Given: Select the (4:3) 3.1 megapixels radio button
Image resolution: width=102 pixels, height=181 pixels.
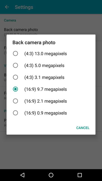Looking at the screenshot, I should coord(15,77).
